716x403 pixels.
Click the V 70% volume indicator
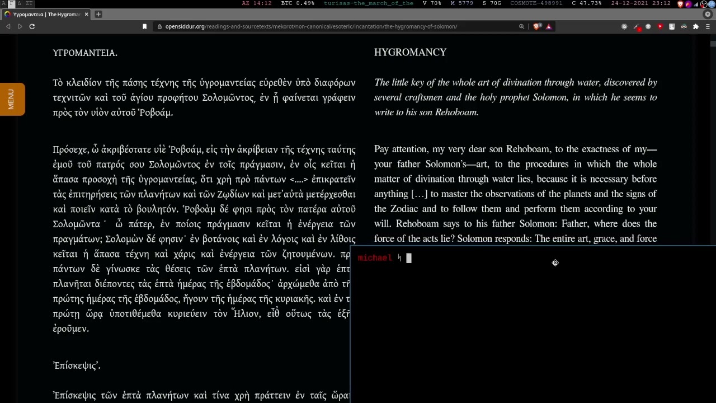coord(432,3)
